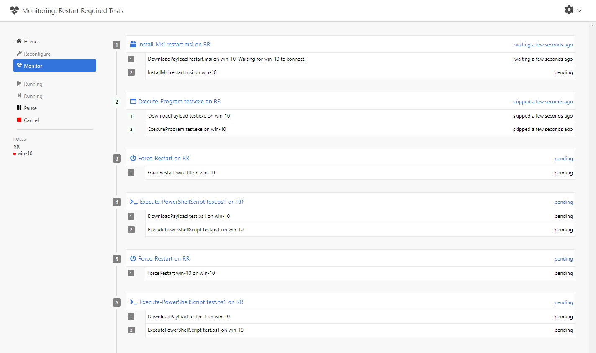The width and height of the screenshot is (596, 353).
Task: Select DownloadPayload test.ps1 row under step 6
Action: pyautogui.click(x=360, y=317)
